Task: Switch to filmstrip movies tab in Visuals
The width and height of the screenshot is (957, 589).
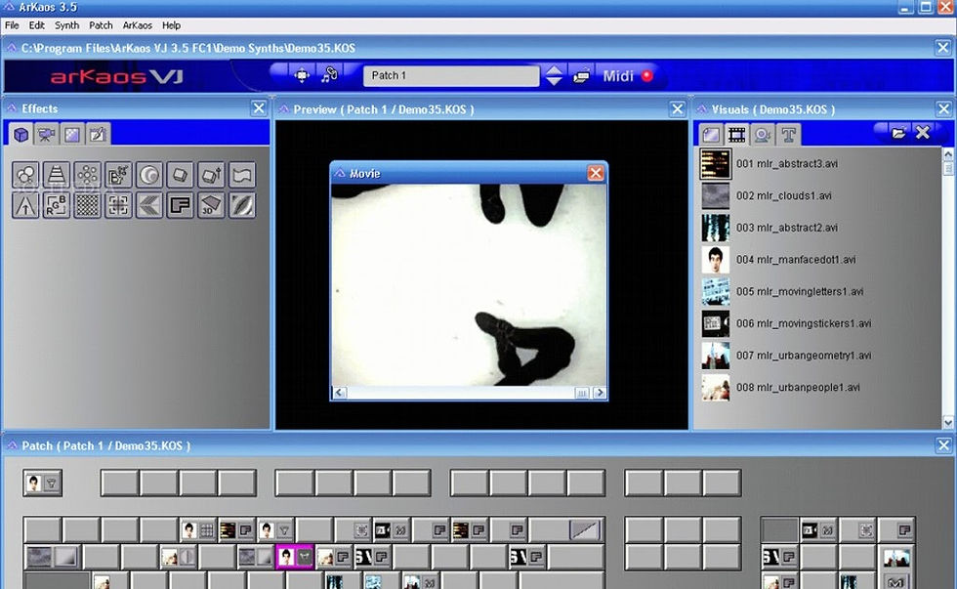Action: click(x=736, y=135)
